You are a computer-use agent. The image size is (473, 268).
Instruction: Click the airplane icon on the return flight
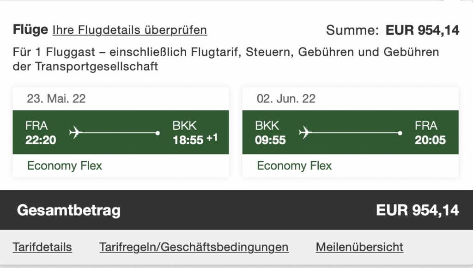click(x=305, y=133)
